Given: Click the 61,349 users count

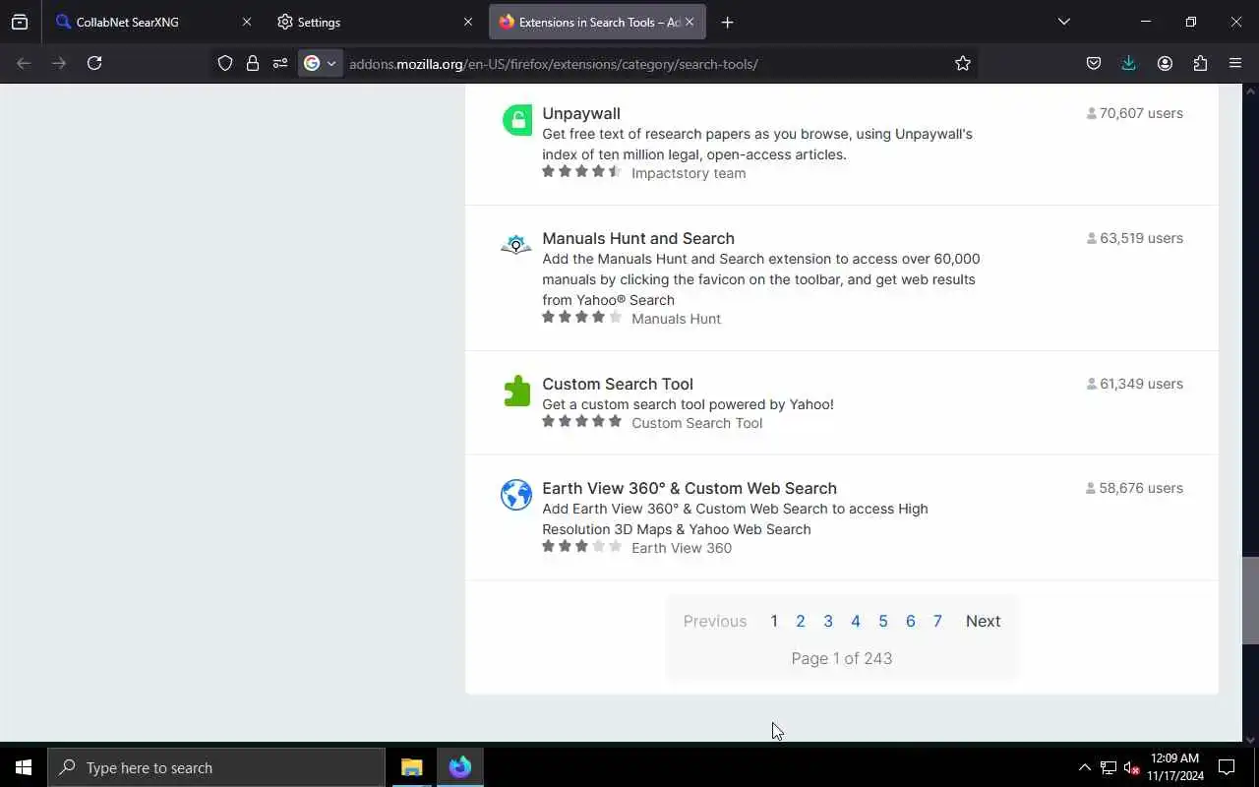Looking at the screenshot, I should pos(1135,384).
